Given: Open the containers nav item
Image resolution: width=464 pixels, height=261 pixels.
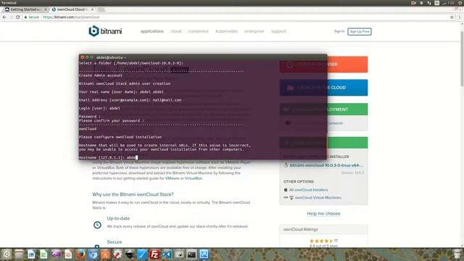Looking at the screenshot, I should 198,31.
